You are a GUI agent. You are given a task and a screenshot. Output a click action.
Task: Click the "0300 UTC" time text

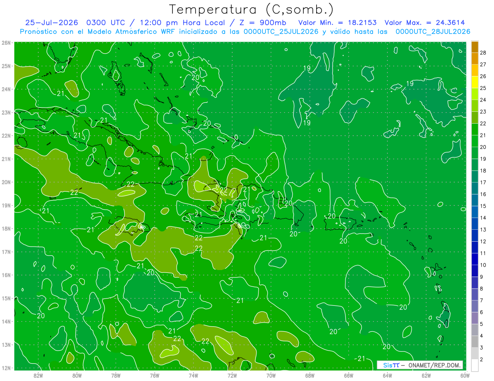[x=105, y=23]
